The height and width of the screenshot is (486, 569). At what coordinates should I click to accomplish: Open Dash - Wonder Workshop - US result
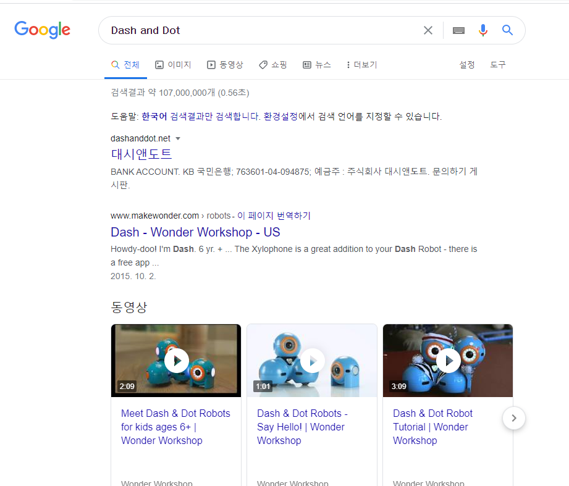click(x=195, y=232)
